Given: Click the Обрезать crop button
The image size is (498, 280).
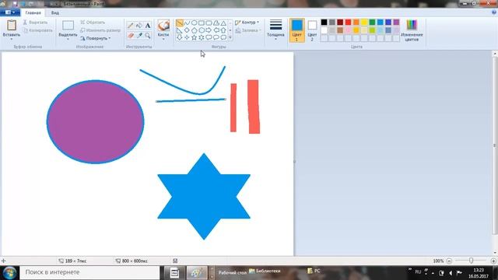Looking at the screenshot, I should click(x=93, y=23).
